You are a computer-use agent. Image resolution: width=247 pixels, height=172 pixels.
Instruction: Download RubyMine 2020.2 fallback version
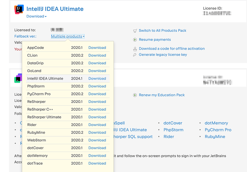97,132
